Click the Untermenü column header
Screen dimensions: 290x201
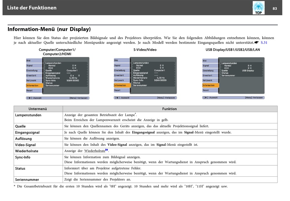38,109
